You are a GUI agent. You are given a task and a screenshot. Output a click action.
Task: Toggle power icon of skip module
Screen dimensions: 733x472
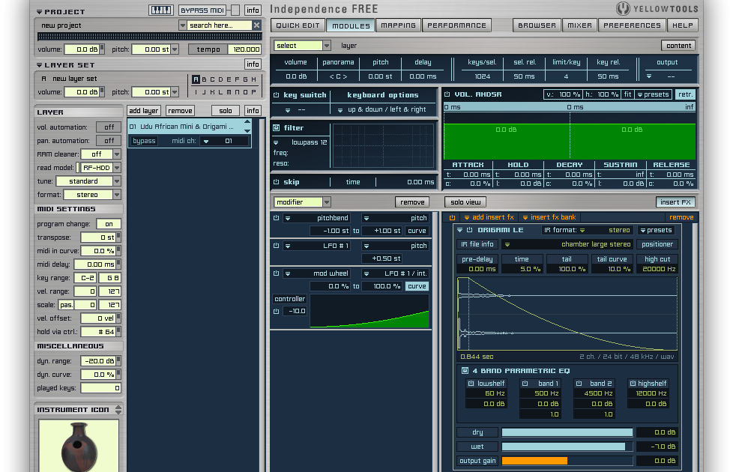(x=277, y=182)
